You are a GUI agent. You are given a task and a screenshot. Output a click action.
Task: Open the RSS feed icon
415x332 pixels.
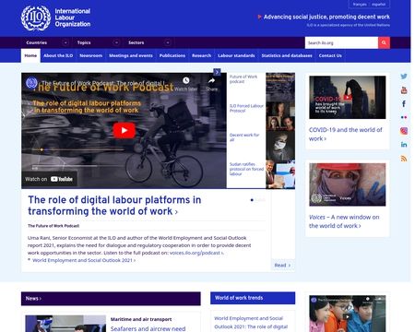[404, 159]
